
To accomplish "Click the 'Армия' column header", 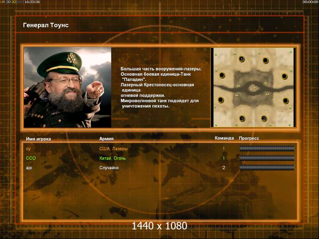I will [x=106, y=139].
